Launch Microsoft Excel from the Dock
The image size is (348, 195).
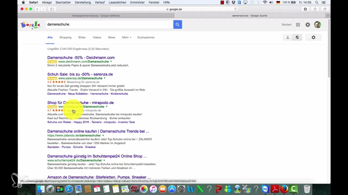pos(200,189)
